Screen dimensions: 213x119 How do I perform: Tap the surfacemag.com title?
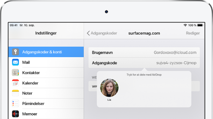(x=144, y=33)
